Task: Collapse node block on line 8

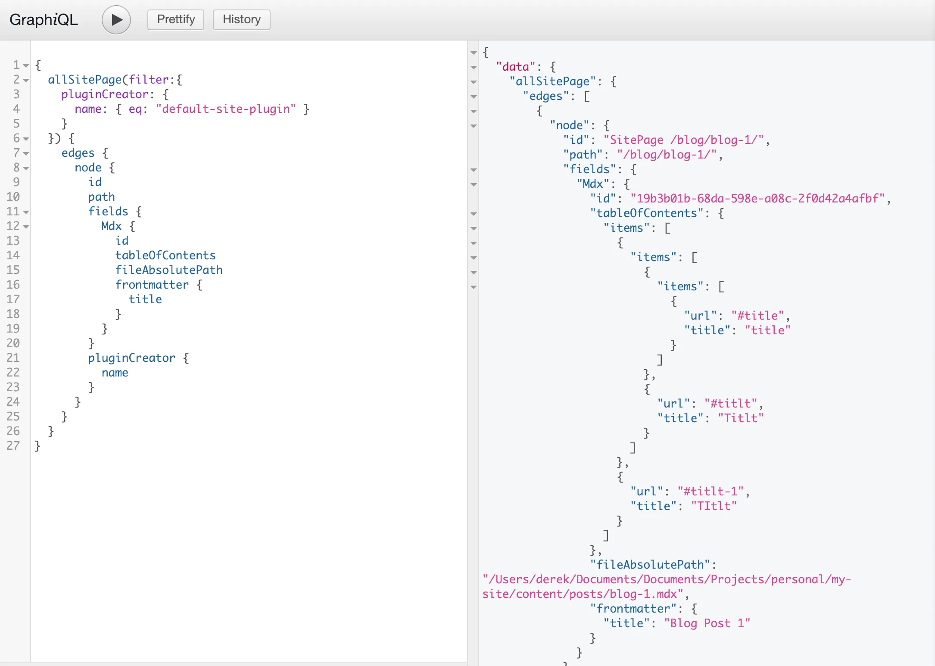Action: 26,168
